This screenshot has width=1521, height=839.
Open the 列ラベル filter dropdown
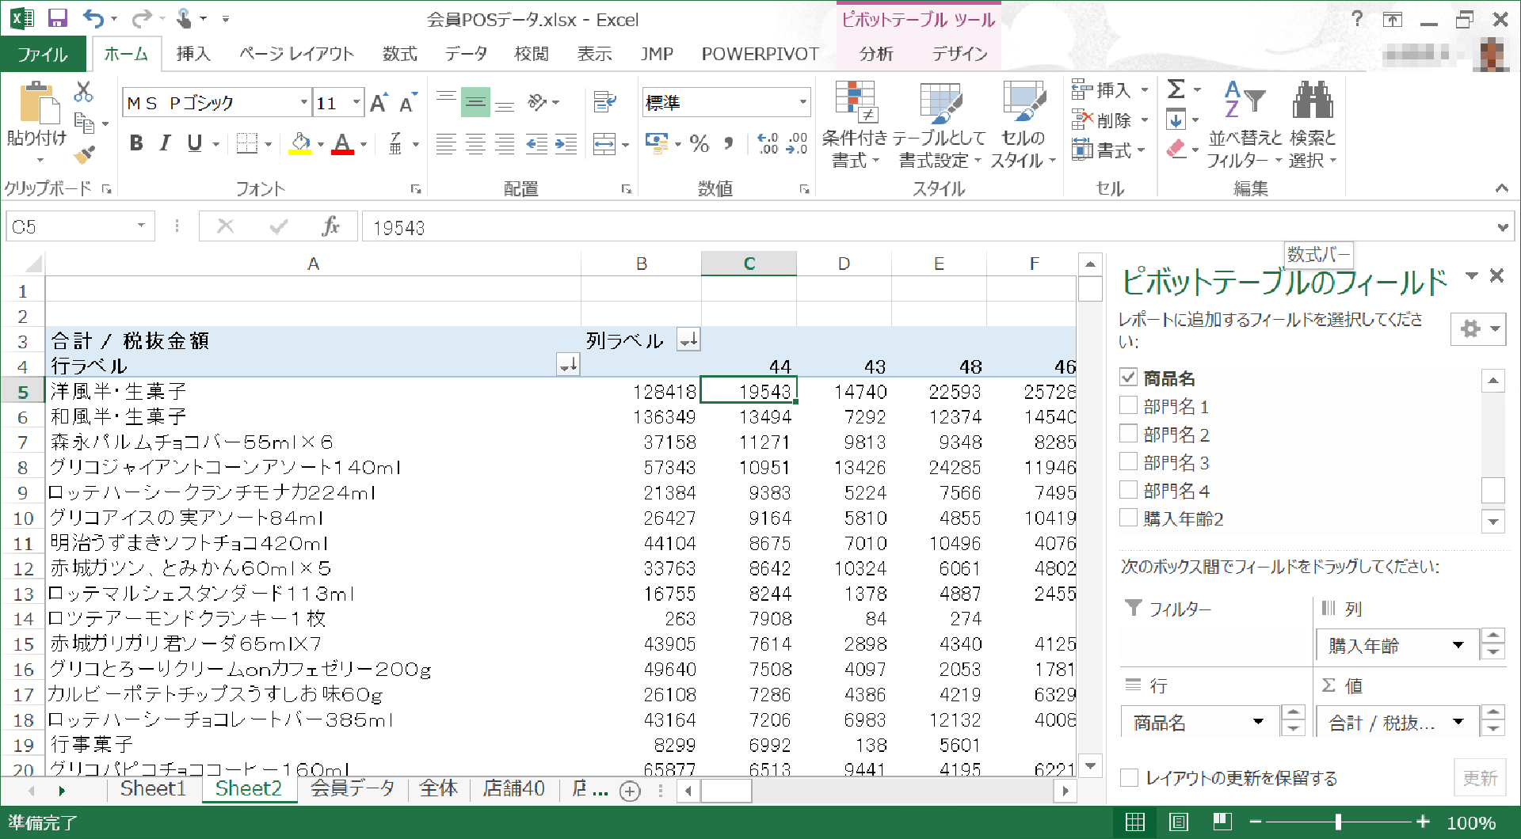(688, 340)
